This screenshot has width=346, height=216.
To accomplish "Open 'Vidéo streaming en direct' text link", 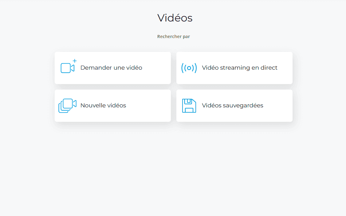I will [x=240, y=68].
